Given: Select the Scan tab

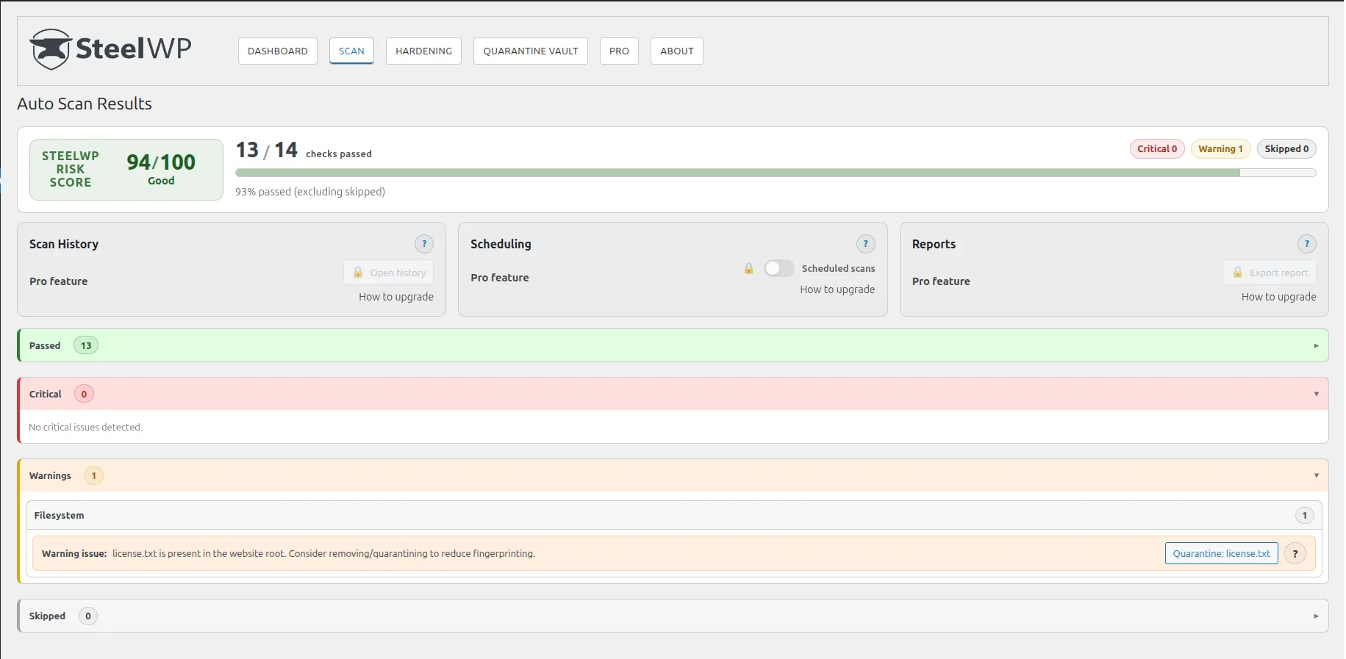Looking at the screenshot, I should pyautogui.click(x=351, y=51).
